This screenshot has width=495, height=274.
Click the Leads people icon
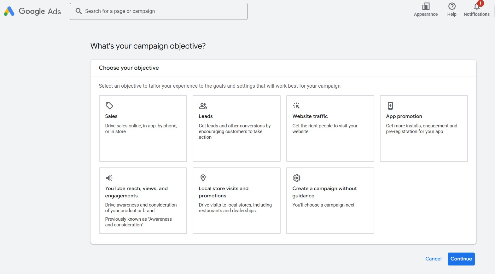point(203,106)
